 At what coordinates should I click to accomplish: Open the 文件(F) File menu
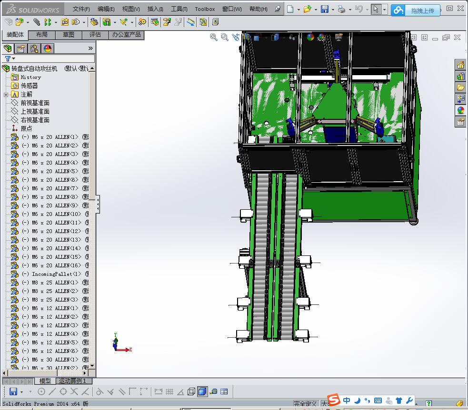81,9
